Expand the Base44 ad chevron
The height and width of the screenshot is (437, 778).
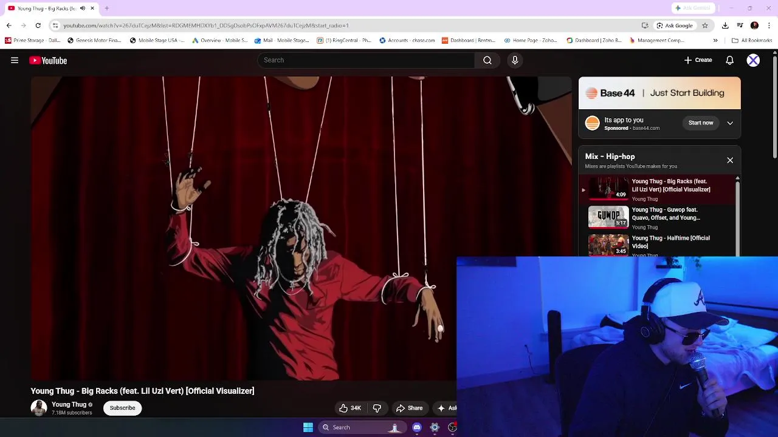pos(730,123)
